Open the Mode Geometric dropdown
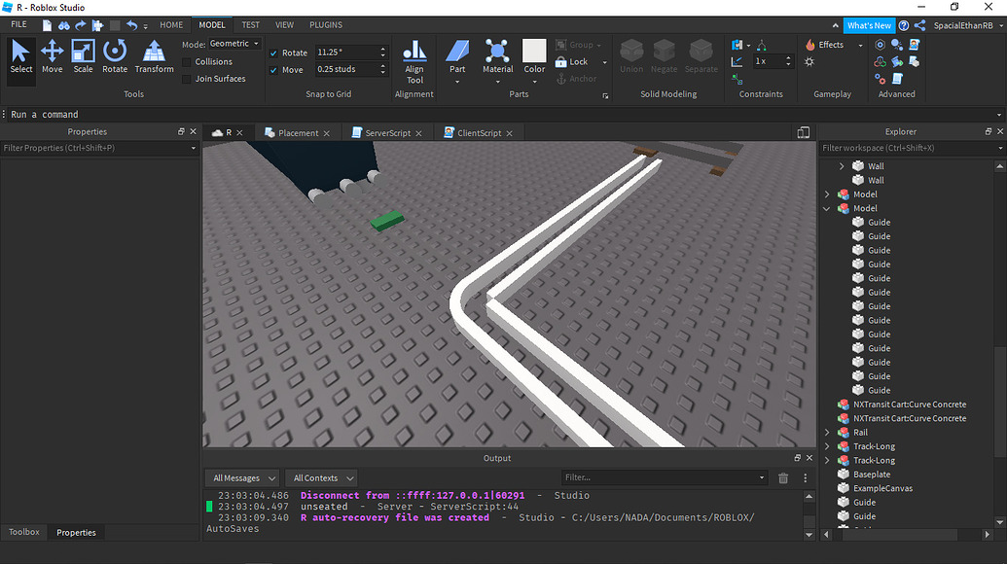The height and width of the screenshot is (564, 1007). (x=234, y=44)
